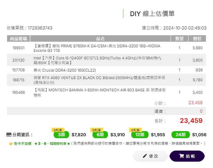Open the 修改 edit button
213x168 pixels.
(x=150, y=156)
